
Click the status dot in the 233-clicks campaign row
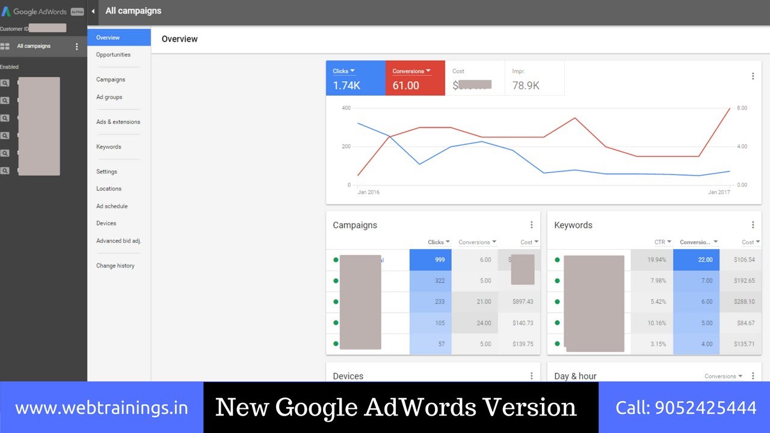pos(336,302)
